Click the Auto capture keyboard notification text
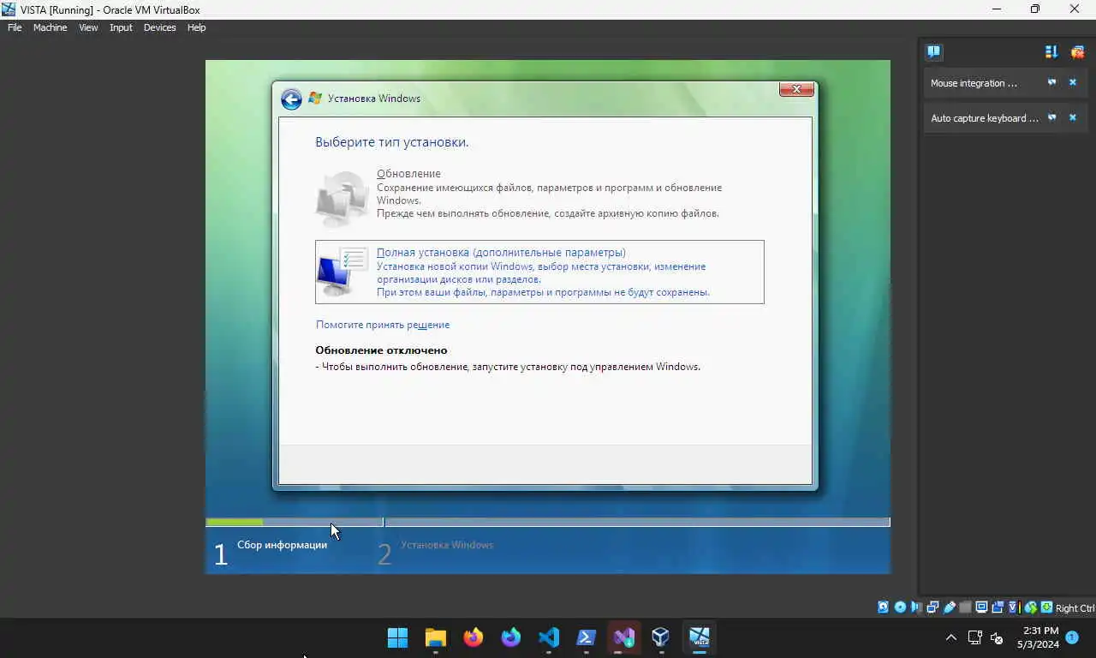The image size is (1096, 658). [x=985, y=118]
